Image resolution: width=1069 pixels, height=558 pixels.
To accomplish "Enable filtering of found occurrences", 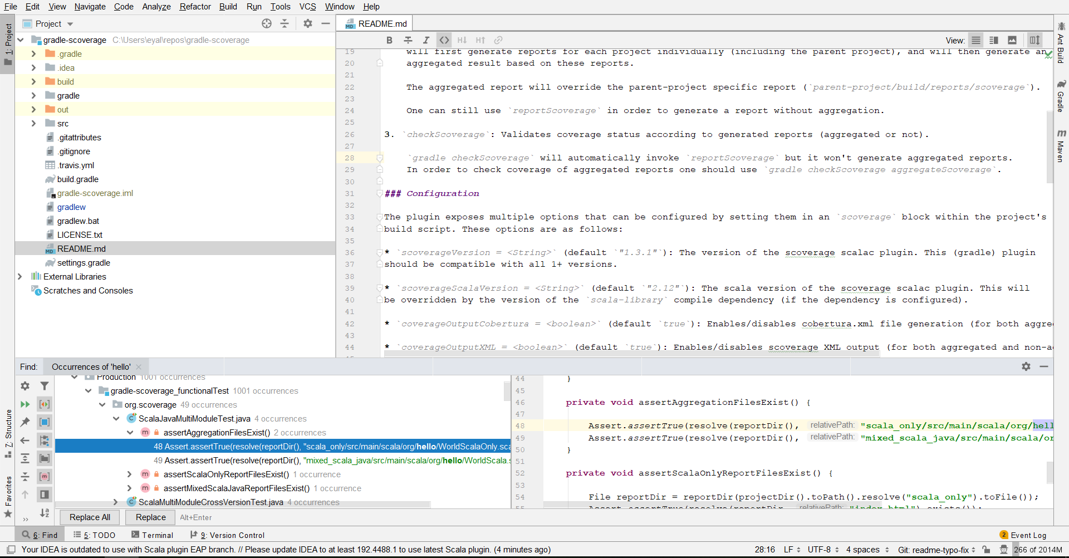I will (45, 385).
